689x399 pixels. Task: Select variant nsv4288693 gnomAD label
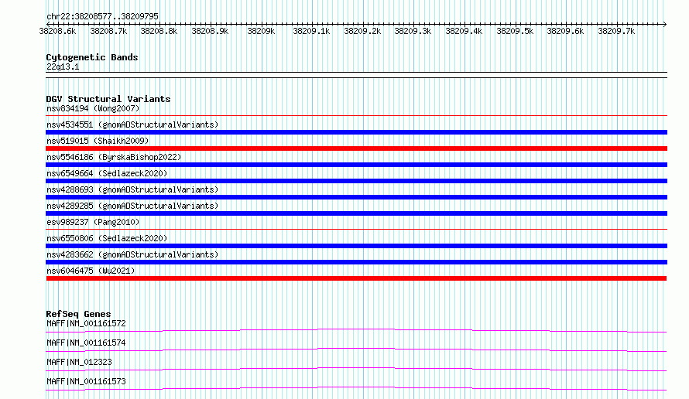coord(132,189)
